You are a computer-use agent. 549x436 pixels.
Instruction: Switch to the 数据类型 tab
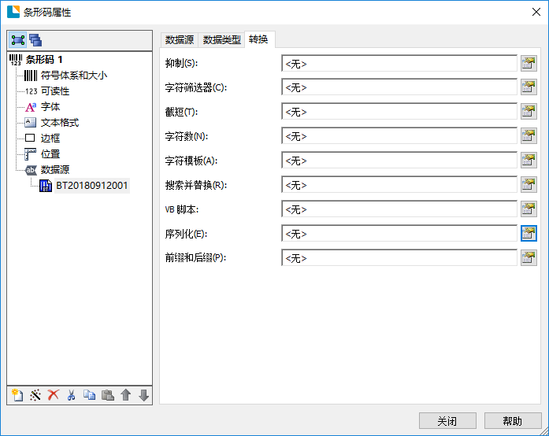point(222,39)
